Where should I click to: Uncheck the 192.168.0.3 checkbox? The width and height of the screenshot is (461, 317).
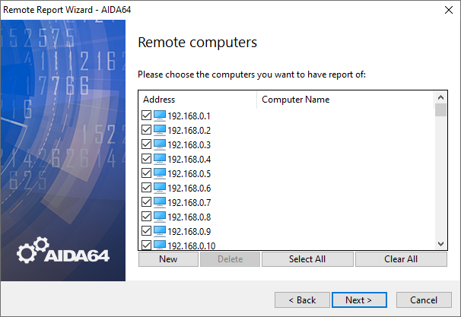click(x=146, y=144)
